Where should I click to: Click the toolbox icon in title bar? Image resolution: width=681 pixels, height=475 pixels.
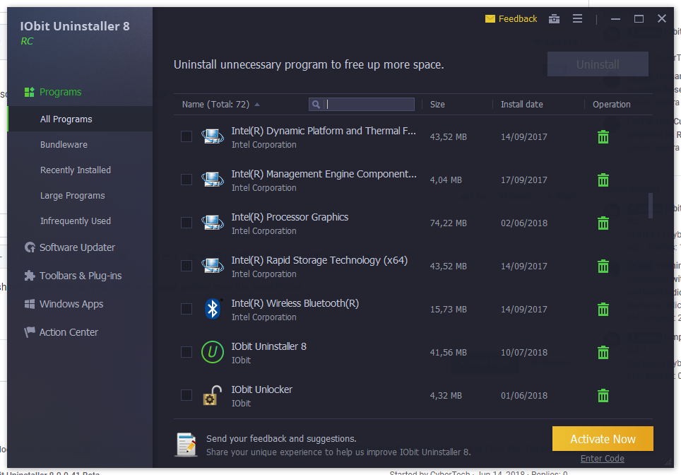click(x=555, y=19)
